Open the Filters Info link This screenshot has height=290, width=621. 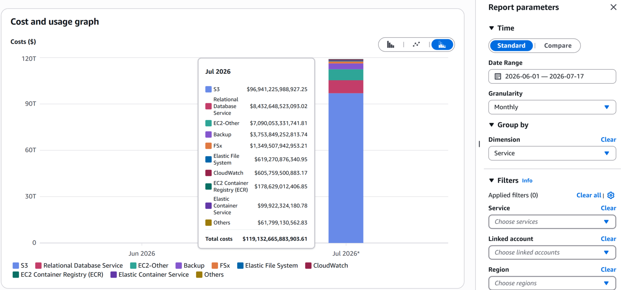[527, 181]
